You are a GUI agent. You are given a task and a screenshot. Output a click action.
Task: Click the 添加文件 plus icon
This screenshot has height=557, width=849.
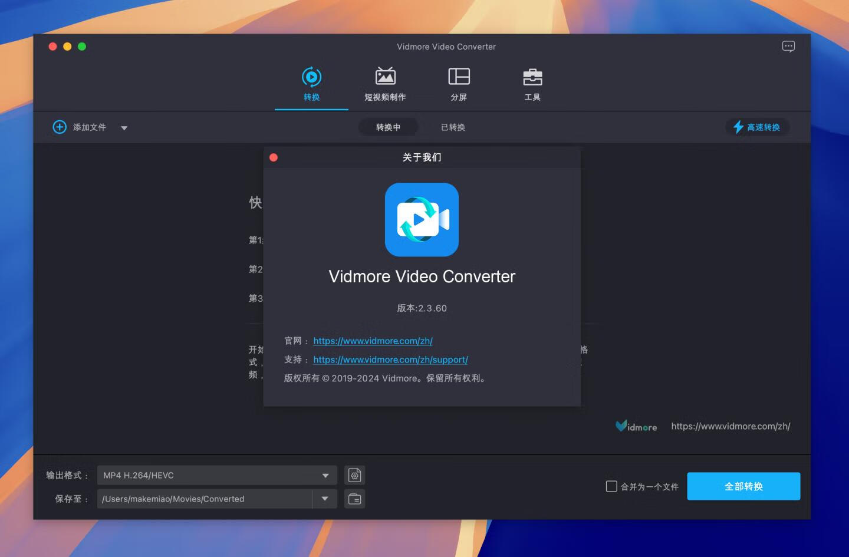click(60, 127)
